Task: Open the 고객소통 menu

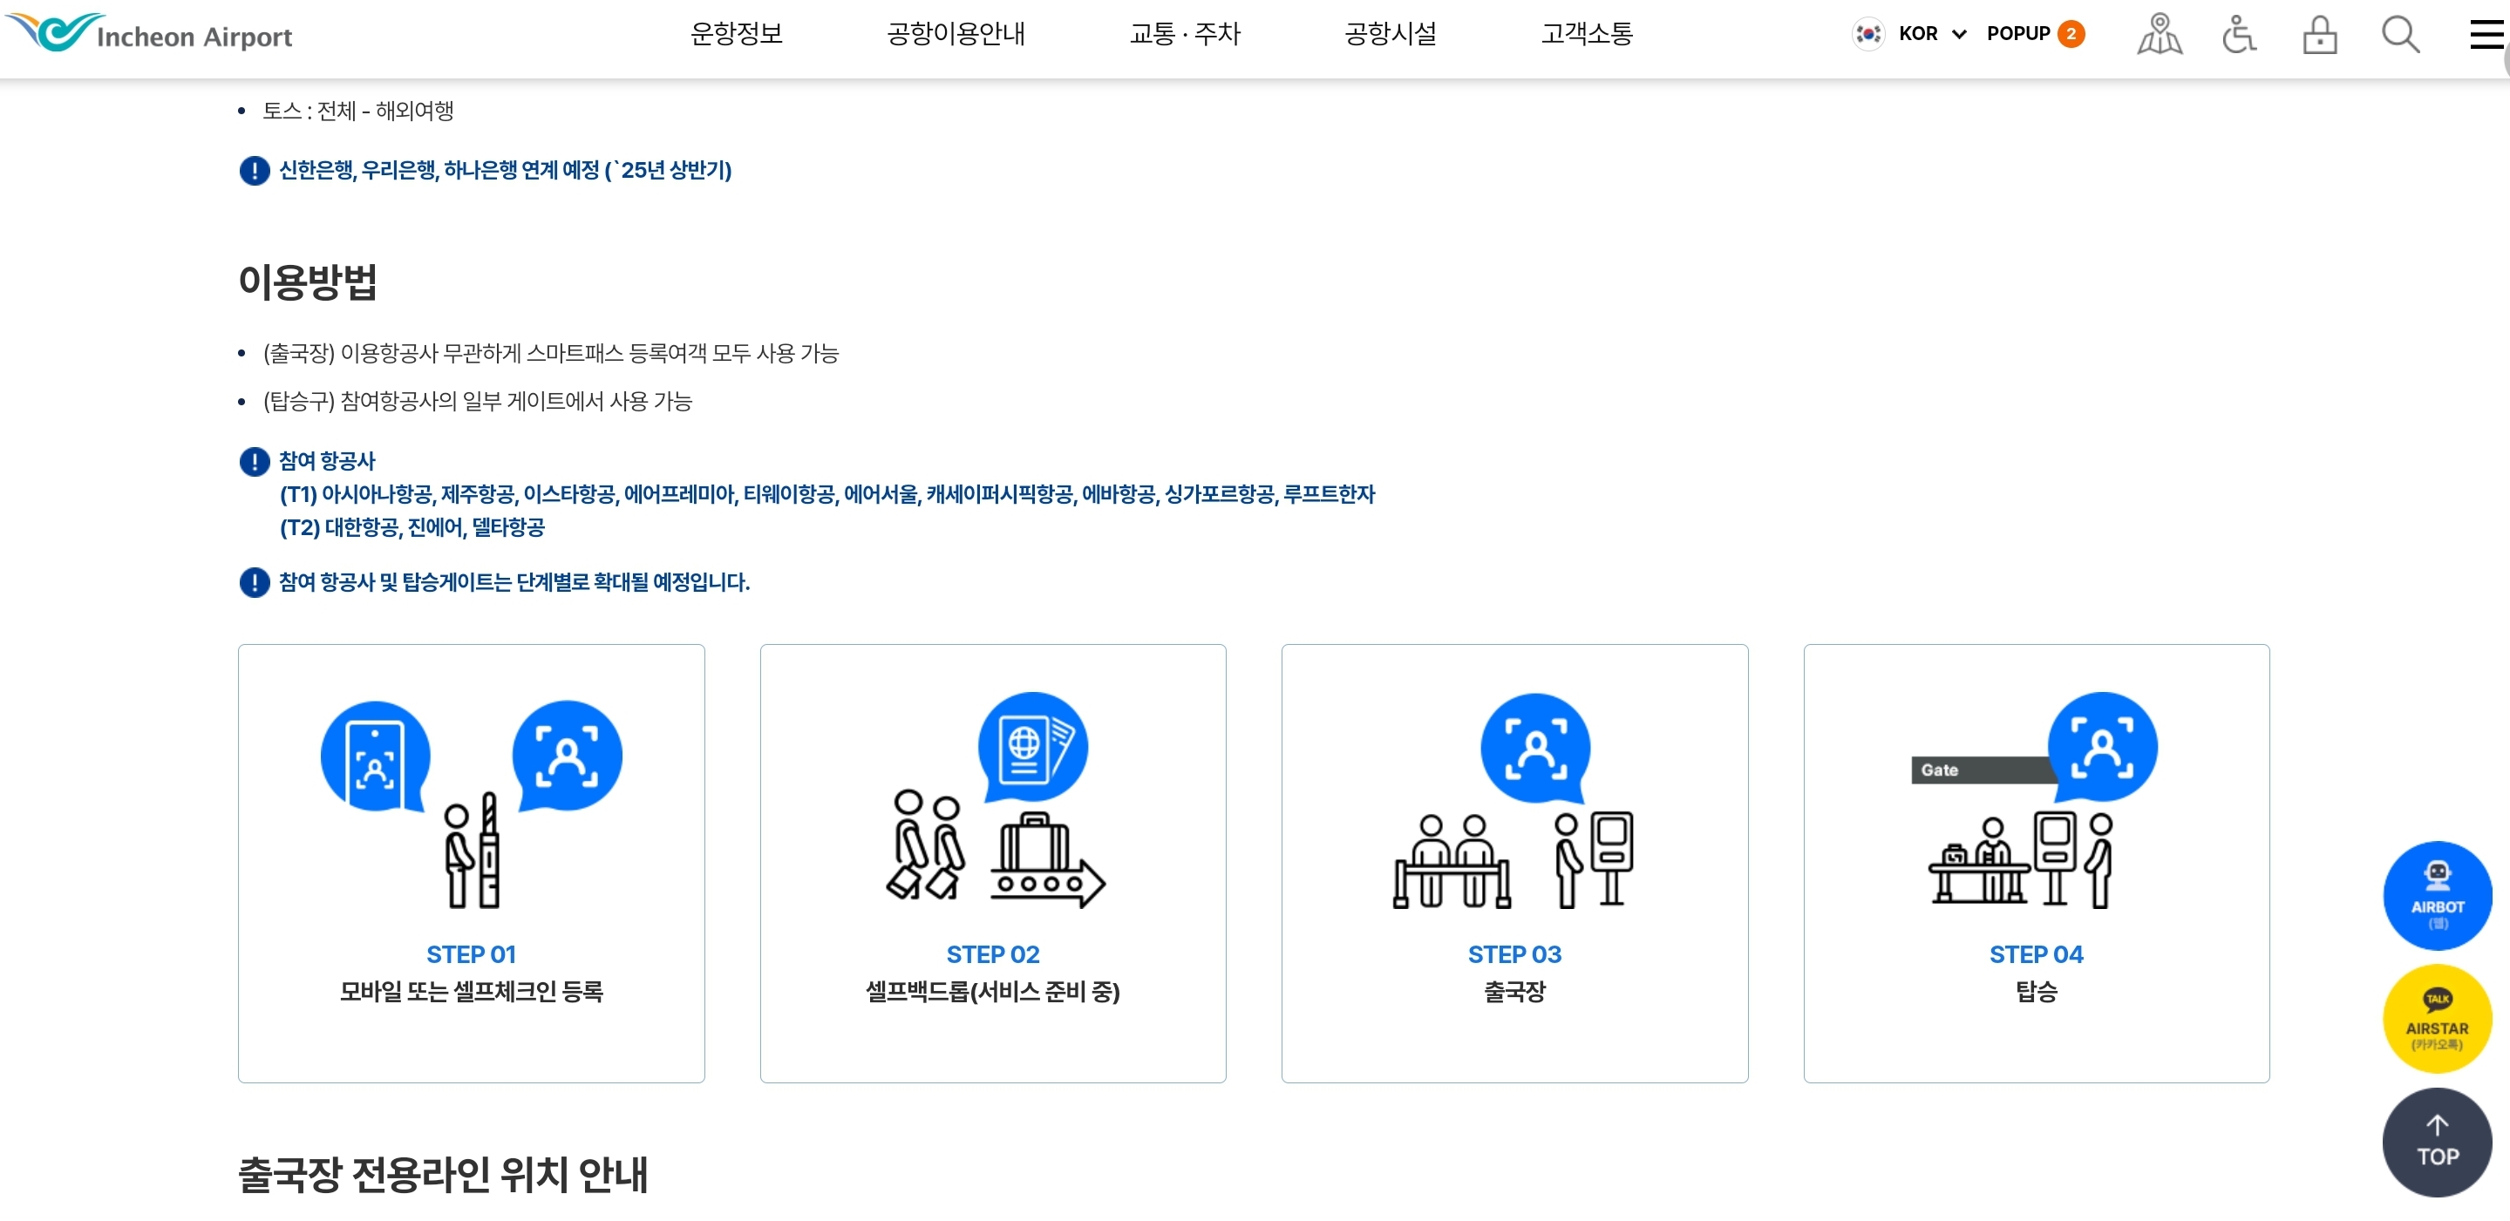Action: tap(1586, 34)
